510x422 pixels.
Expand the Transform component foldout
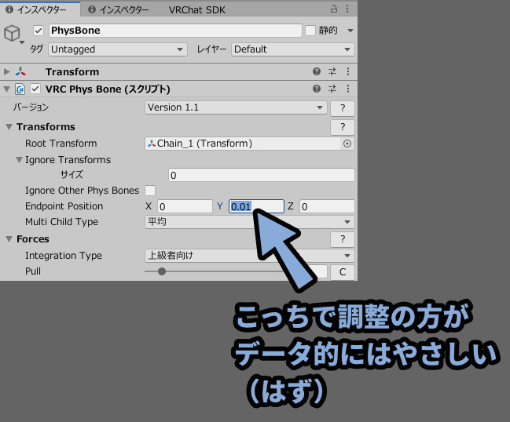coord(8,71)
